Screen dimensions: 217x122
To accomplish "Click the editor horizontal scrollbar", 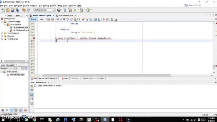I will pos(106,75).
